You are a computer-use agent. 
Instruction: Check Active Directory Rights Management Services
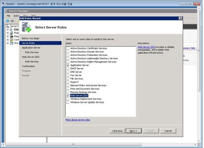(68, 62)
